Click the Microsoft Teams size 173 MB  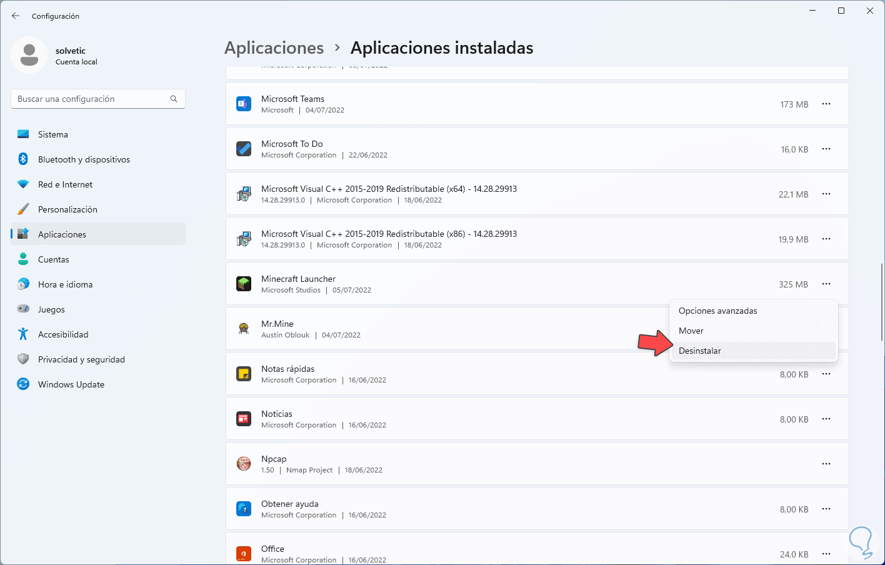(x=794, y=104)
